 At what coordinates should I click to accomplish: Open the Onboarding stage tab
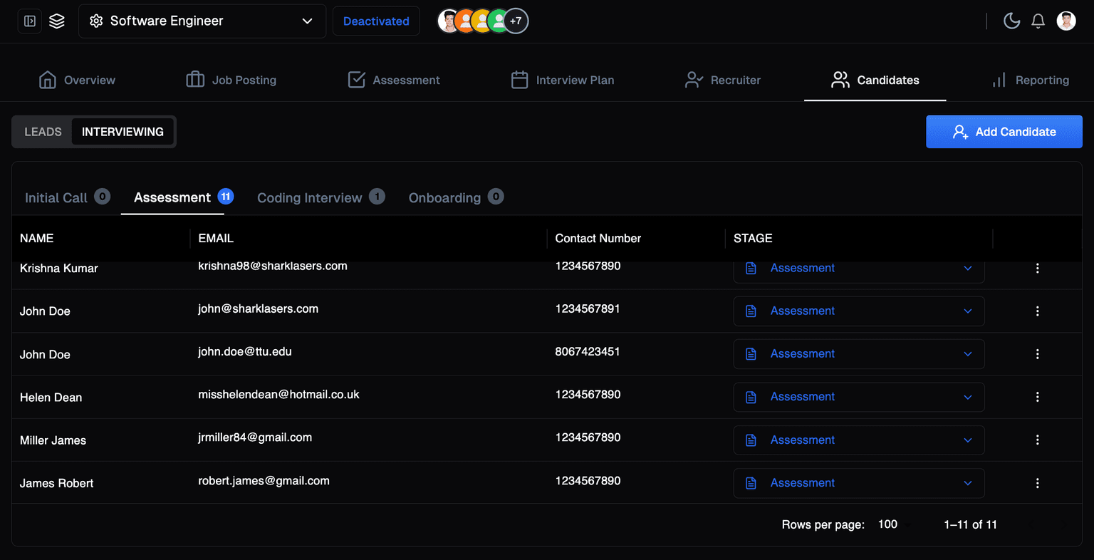[456, 197]
